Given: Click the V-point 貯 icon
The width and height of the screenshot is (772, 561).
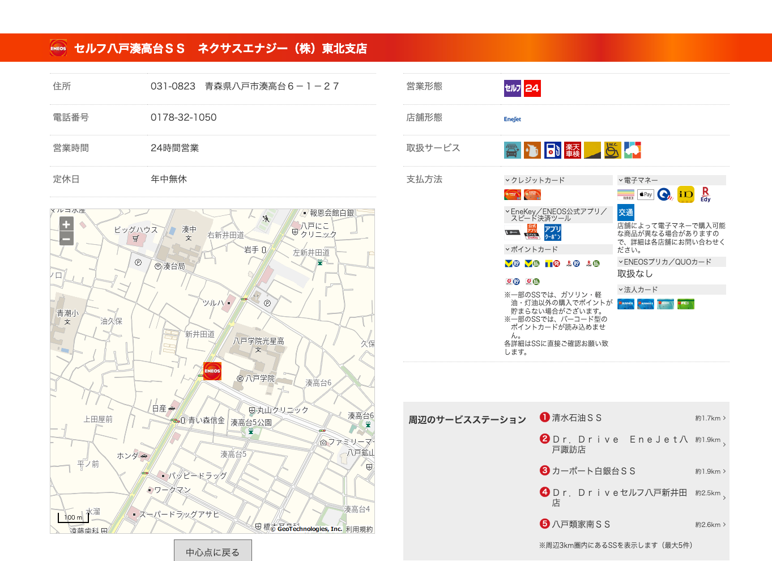Looking at the screenshot, I should point(512,263).
